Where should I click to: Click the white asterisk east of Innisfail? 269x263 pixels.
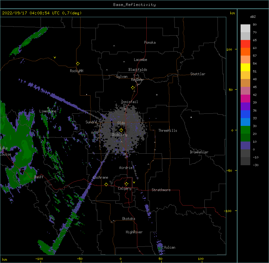157,95
